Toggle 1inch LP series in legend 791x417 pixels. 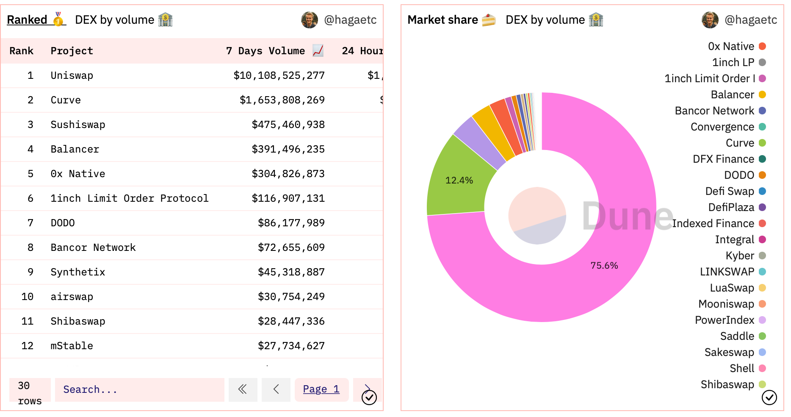tap(739, 62)
